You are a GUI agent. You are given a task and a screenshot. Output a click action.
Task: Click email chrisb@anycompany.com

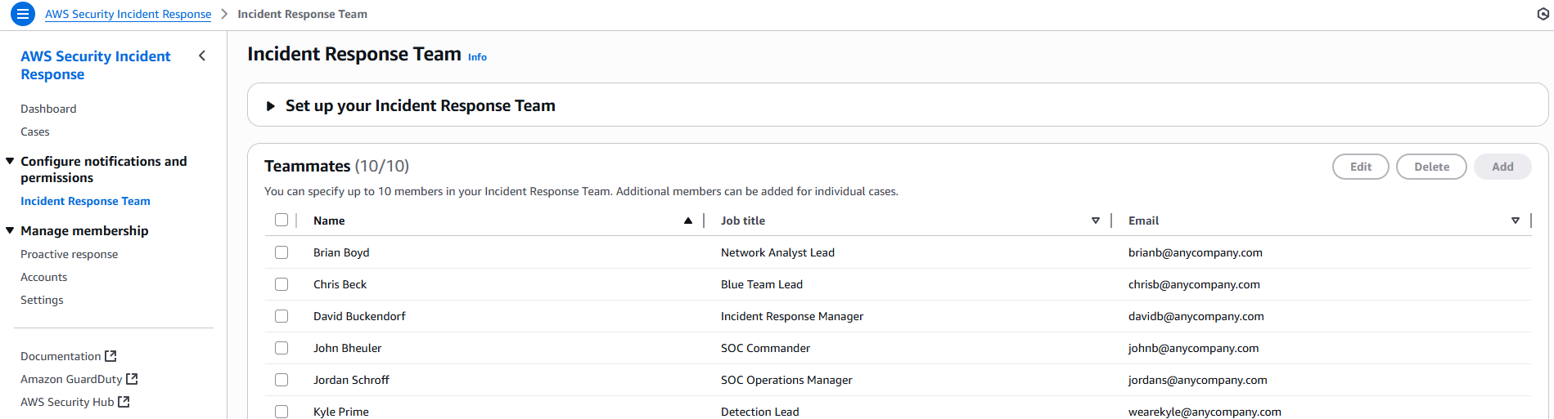(x=1194, y=284)
